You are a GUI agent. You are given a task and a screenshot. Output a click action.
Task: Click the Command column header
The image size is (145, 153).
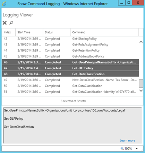click(x=104, y=32)
